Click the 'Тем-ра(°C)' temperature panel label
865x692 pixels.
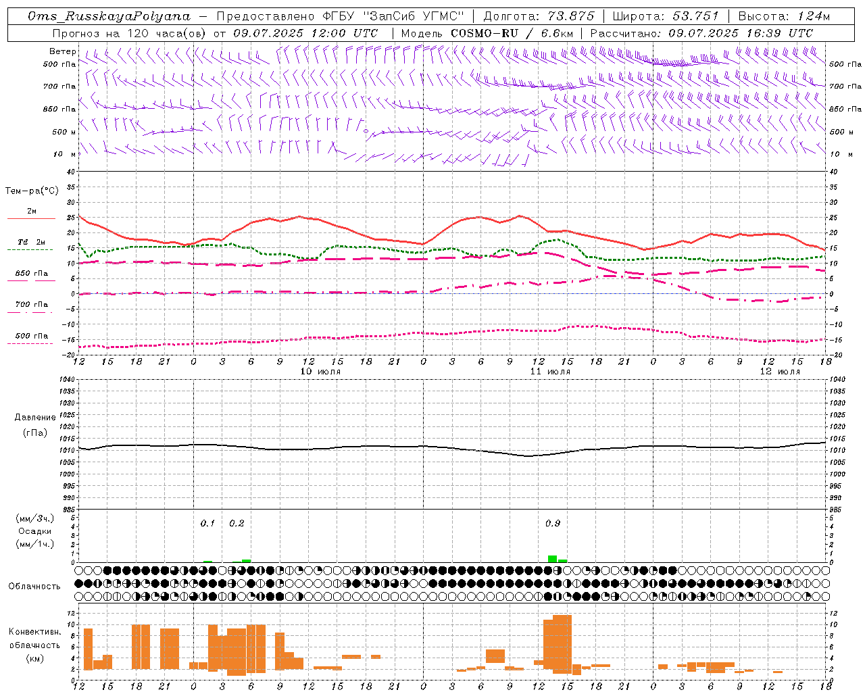click(32, 191)
